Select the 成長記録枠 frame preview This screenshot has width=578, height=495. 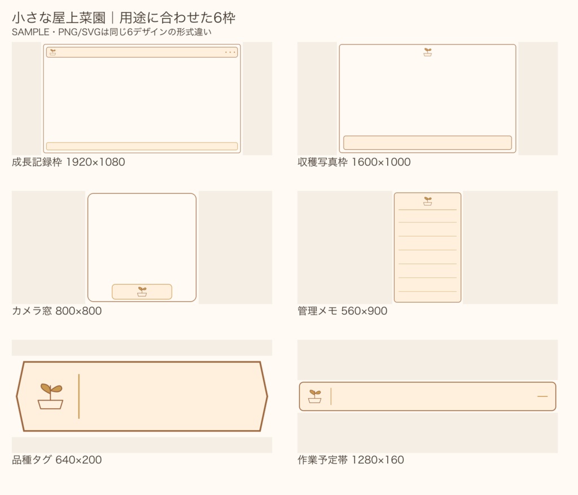tap(142, 99)
